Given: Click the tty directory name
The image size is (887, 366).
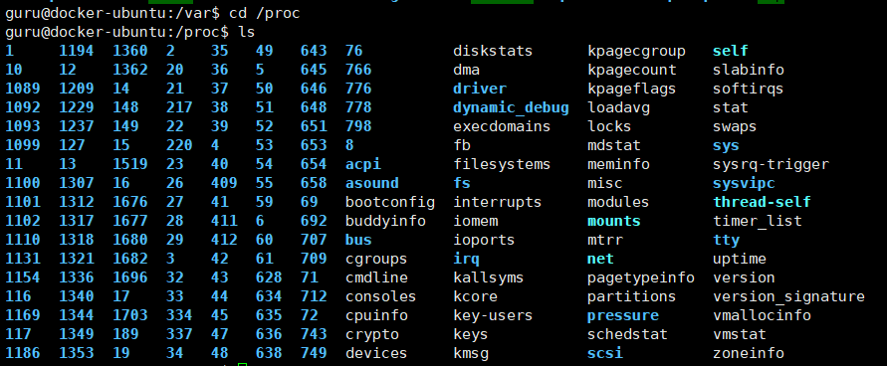Looking at the screenshot, I should [727, 241].
